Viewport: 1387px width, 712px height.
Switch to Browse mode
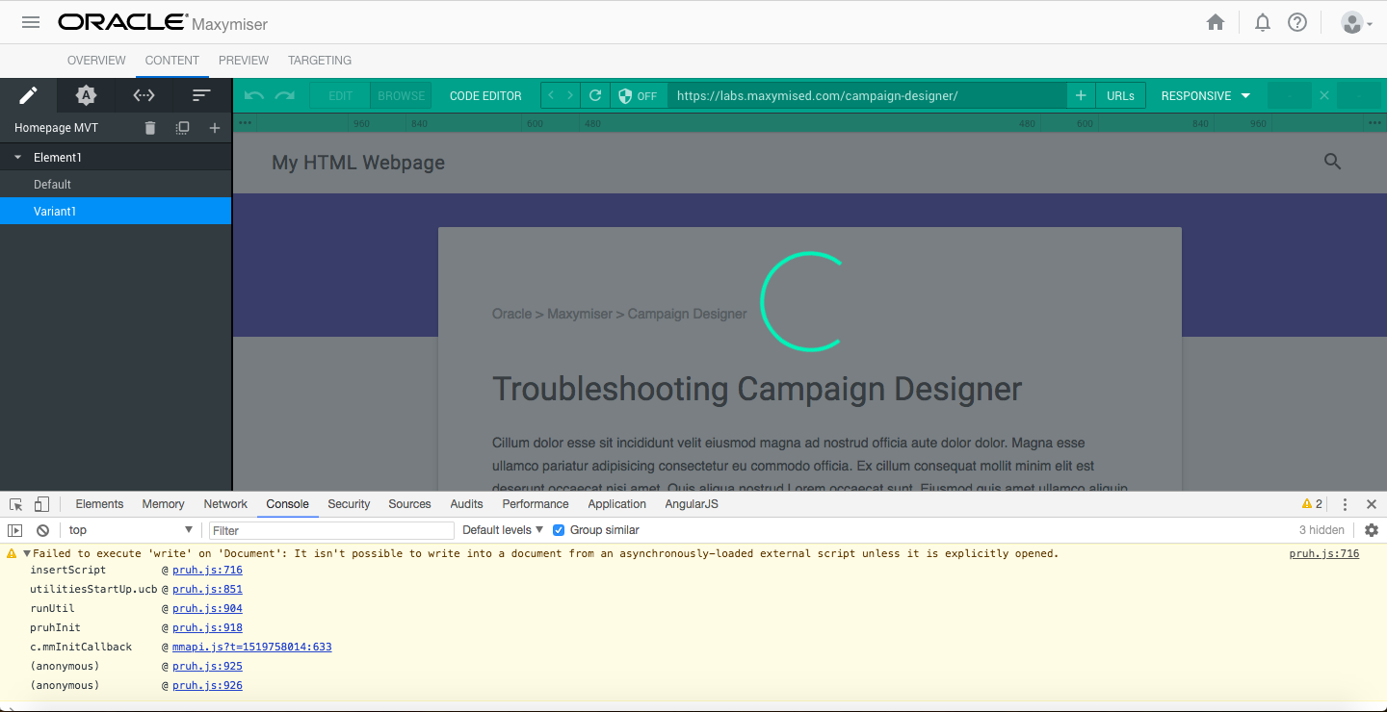402,95
